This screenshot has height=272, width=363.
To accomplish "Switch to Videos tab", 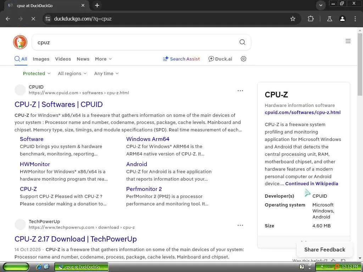I will coord(63,59).
